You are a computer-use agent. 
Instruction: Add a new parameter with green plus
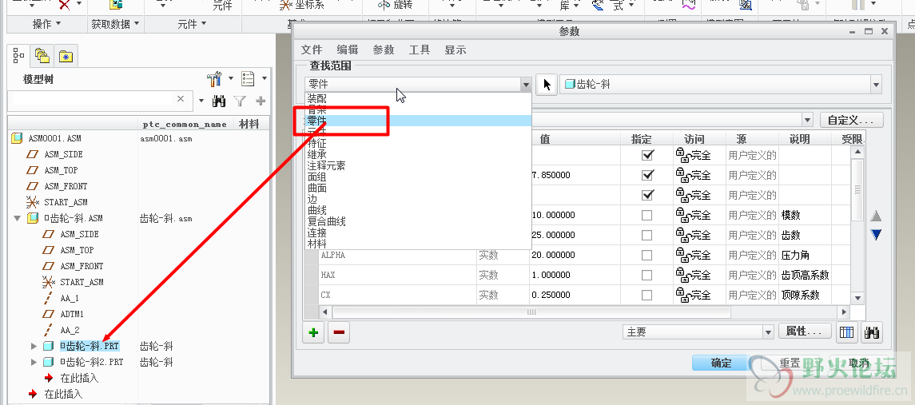(314, 332)
